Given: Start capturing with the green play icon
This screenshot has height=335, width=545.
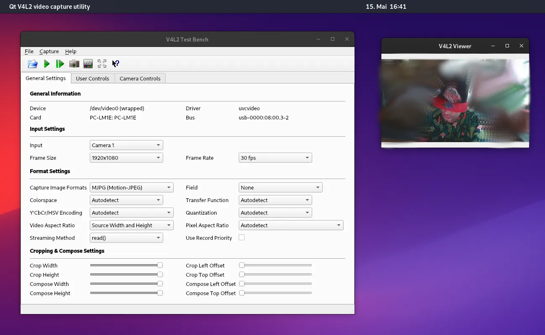Looking at the screenshot, I should click(x=47, y=64).
